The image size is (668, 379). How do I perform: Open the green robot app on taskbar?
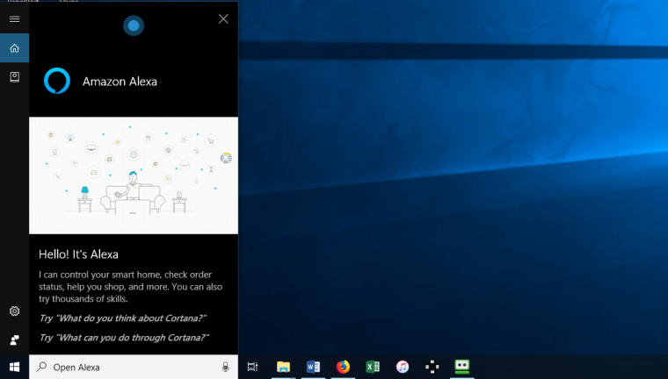coord(461,367)
